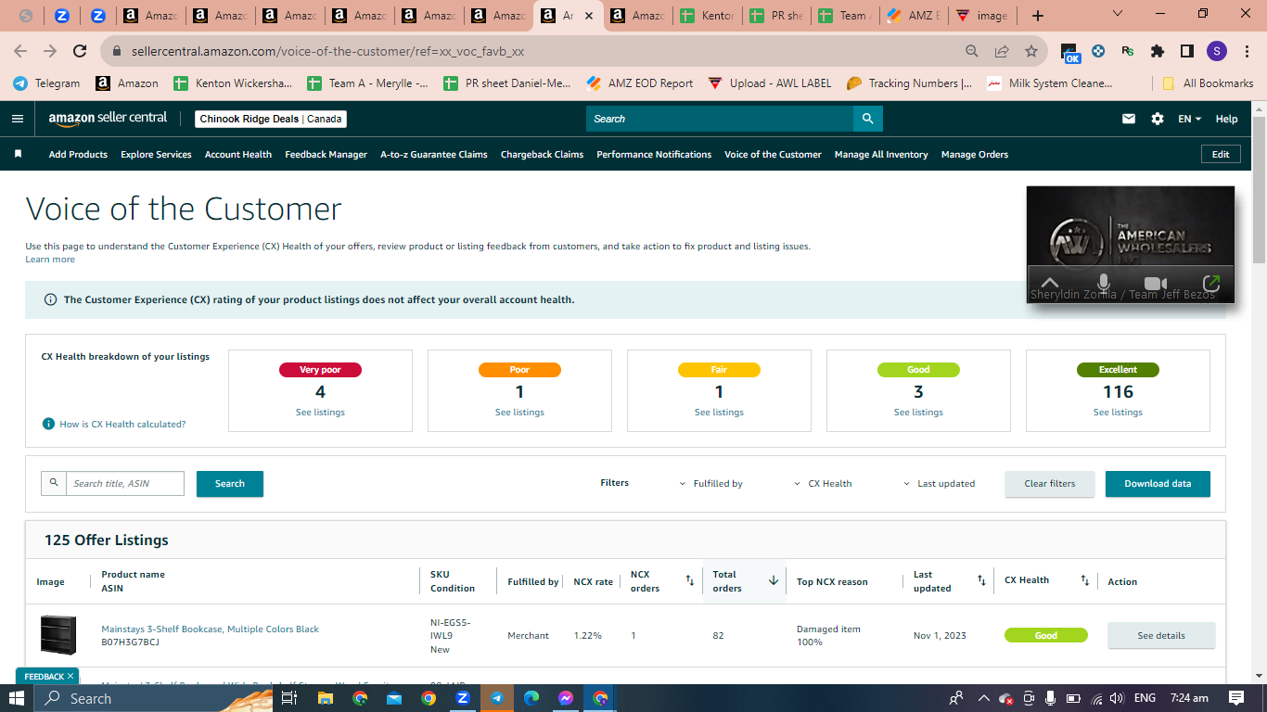This screenshot has height=712, width=1267.
Task: Open the Chrome three-dot menu
Action: 1246,52
